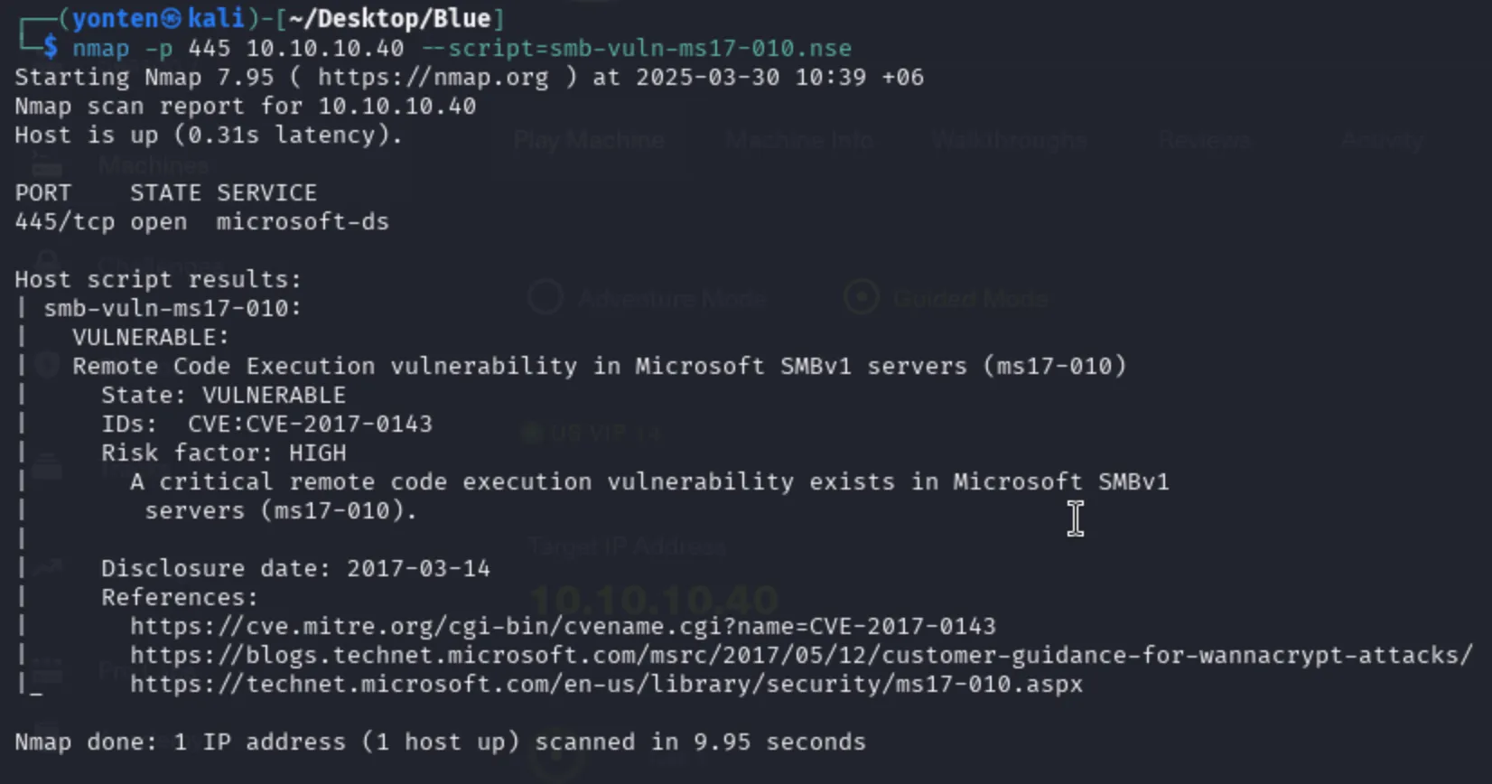1492x784 pixels.
Task: Click the nmap command word
Action: tap(100, 48)
